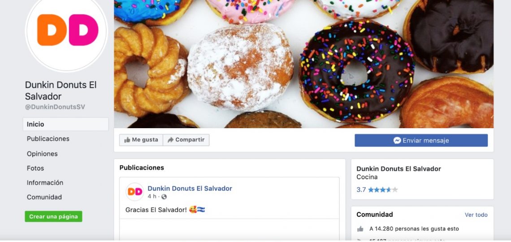Image resolution: width=511 pixels, height=242 pixels.
Task: Open the Información page section
Action: (45, 183)
